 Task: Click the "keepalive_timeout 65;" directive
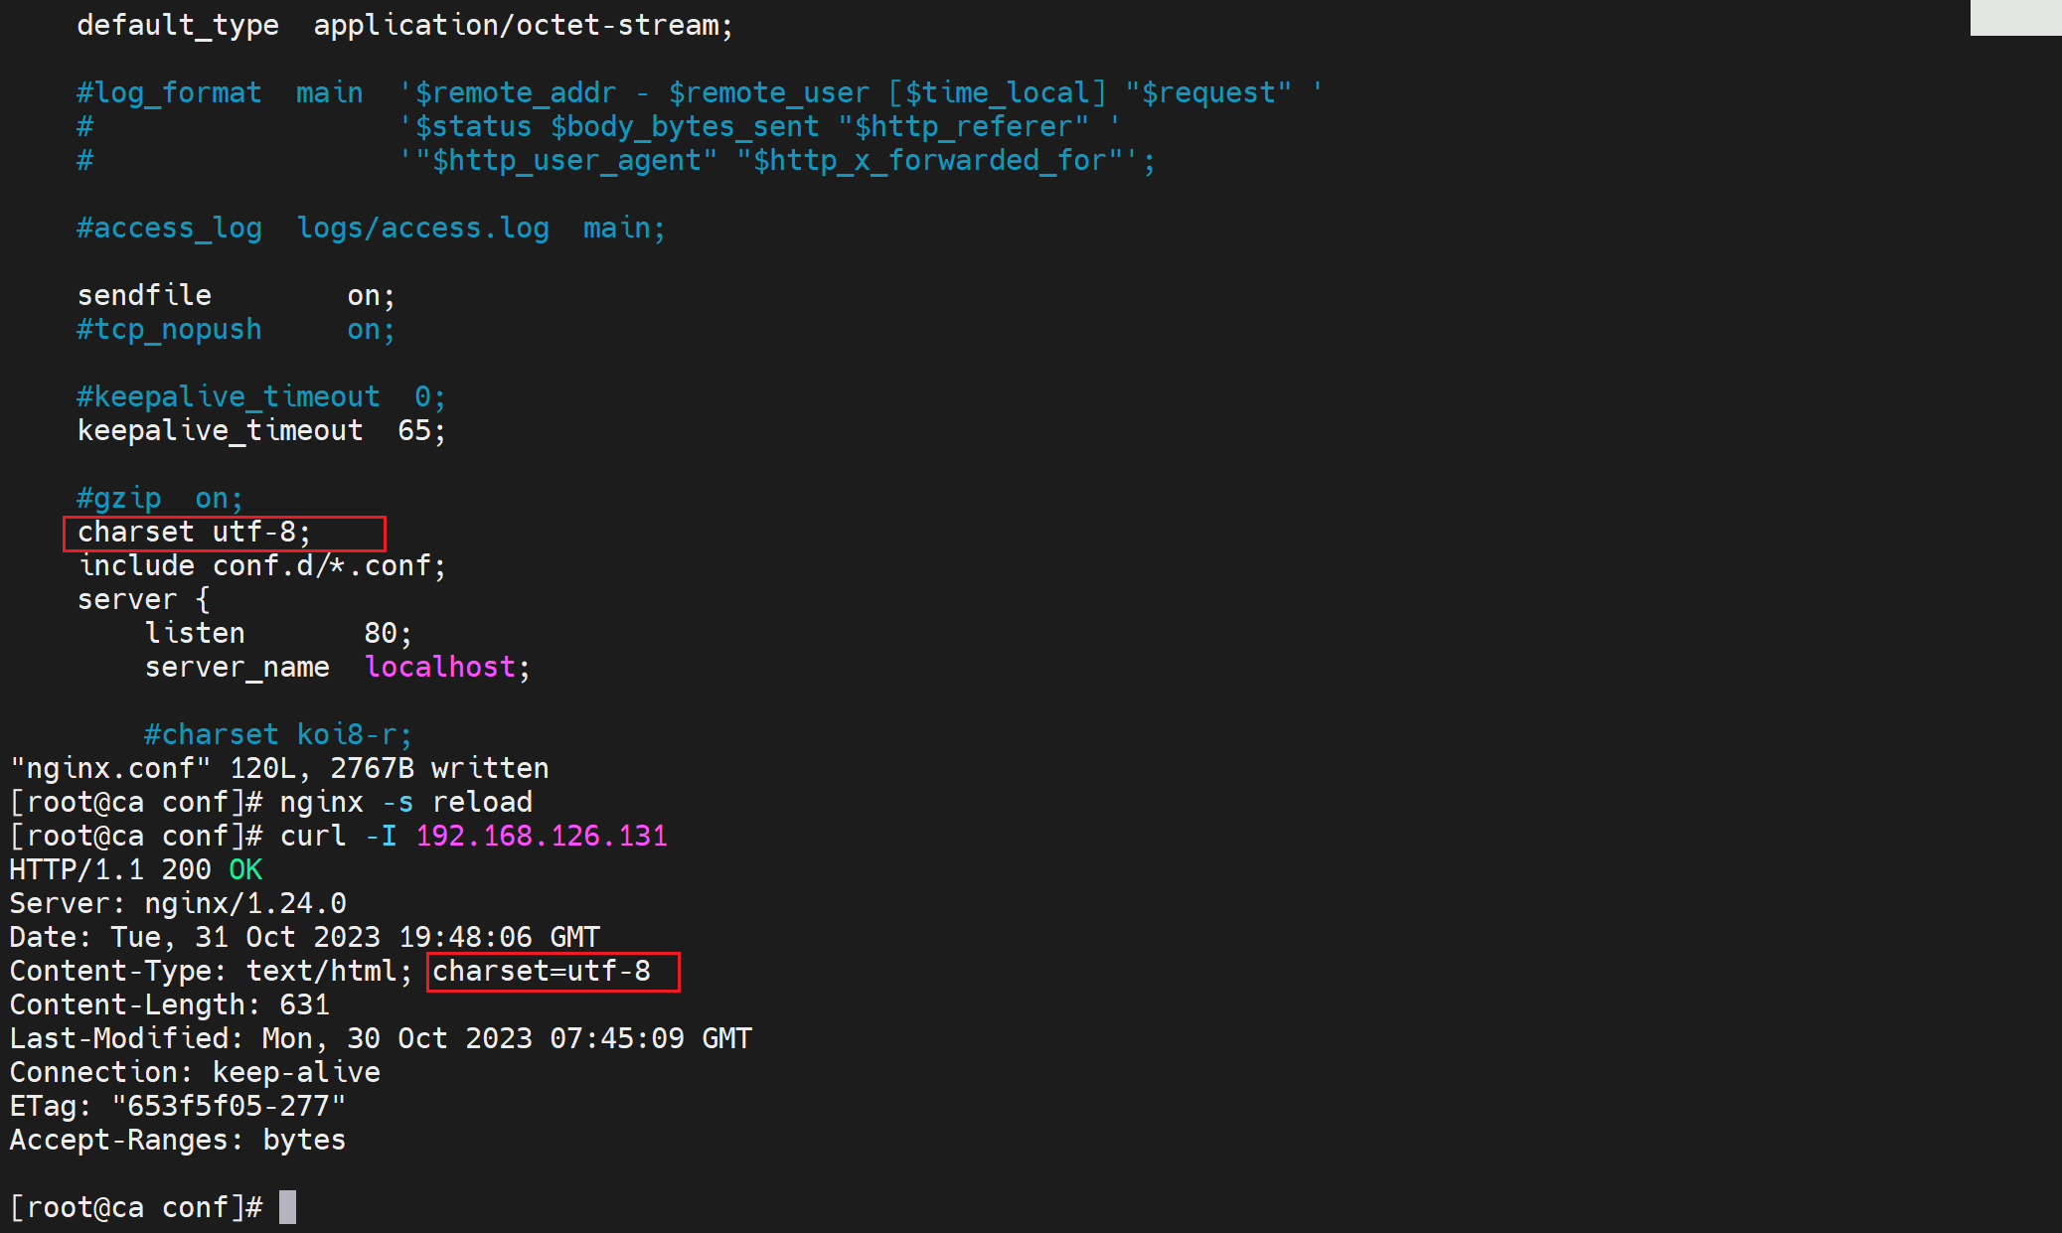tap(261, 430)
